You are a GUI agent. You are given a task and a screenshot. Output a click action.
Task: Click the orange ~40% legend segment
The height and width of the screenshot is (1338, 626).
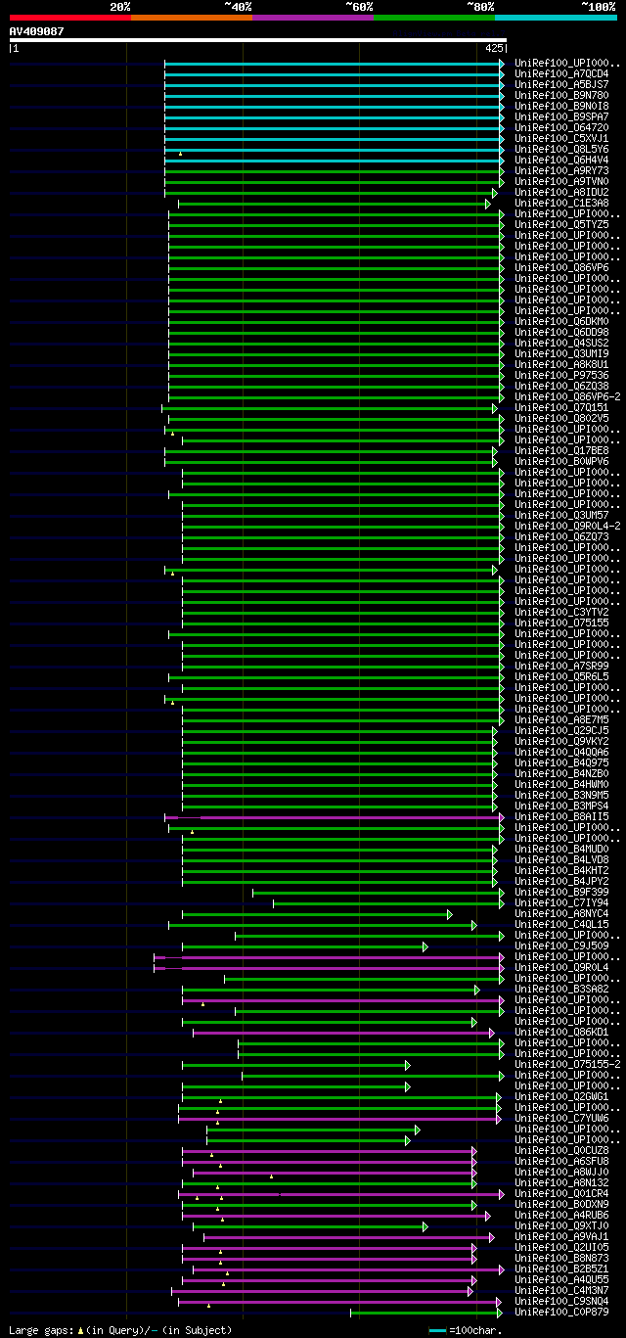click(x=192, y=18)
